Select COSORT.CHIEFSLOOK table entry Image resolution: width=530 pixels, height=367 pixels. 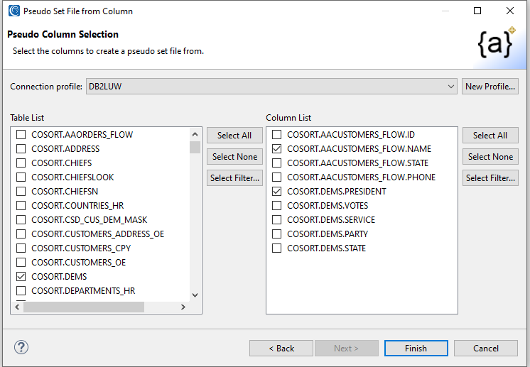pos(72,177)
